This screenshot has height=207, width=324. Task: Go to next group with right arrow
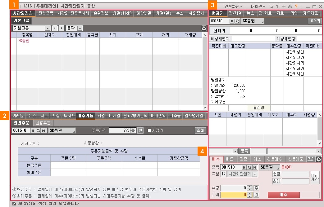coord(62,28)
